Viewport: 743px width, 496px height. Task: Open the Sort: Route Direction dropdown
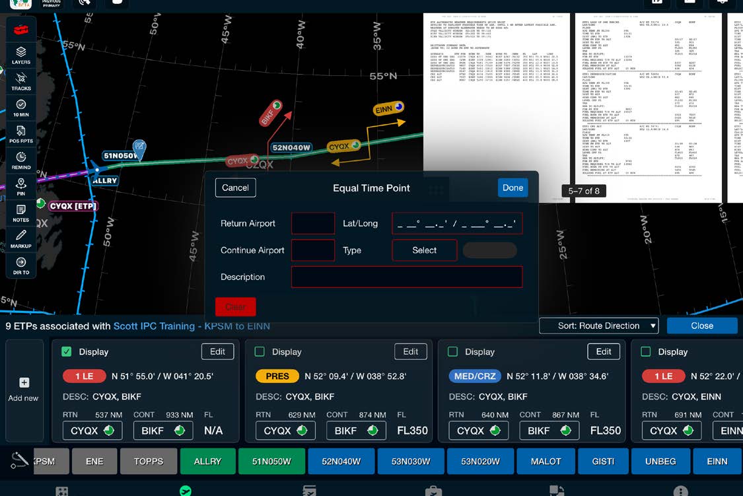[599, 326]
